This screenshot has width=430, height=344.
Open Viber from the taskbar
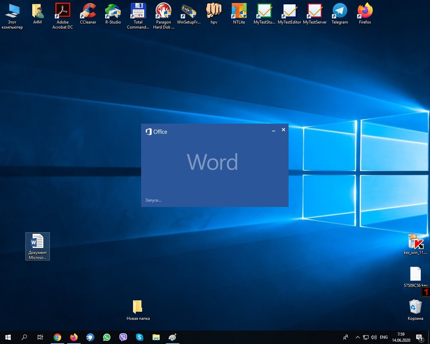(x=123, y=337)
